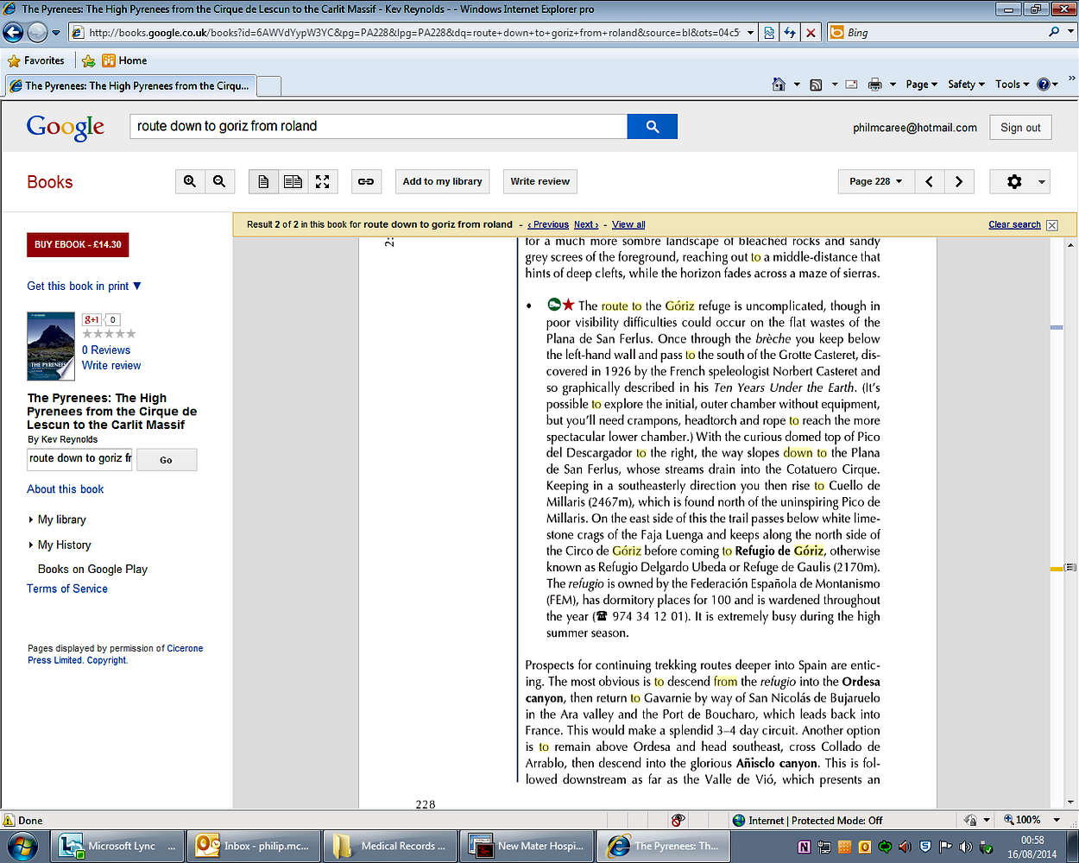Click the Link chain icon
Image resolution: width=1079 pixels, height=863 pixels.
[x=366, y=181]
